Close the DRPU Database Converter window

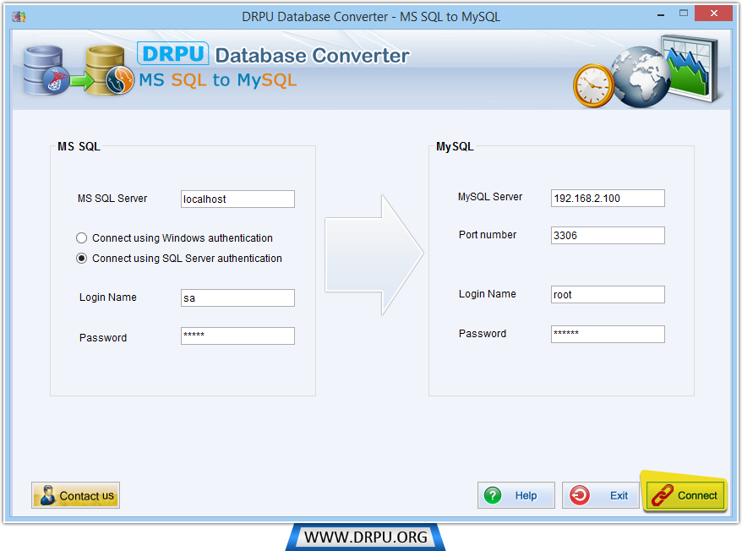click(x=713, y=14)
